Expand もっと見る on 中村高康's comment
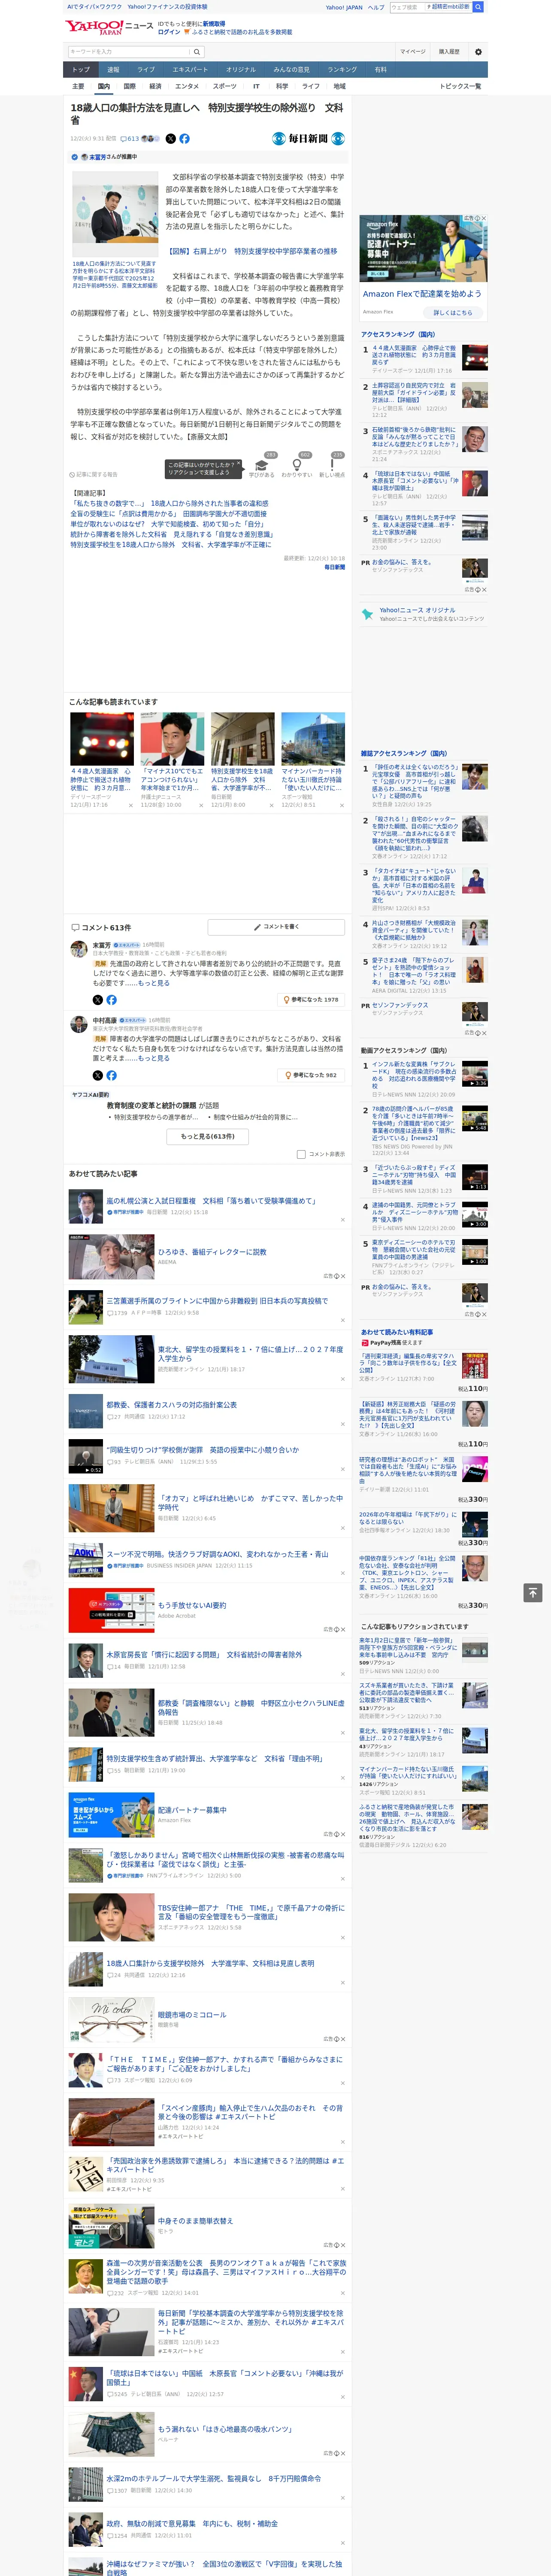 [154, 1058]
